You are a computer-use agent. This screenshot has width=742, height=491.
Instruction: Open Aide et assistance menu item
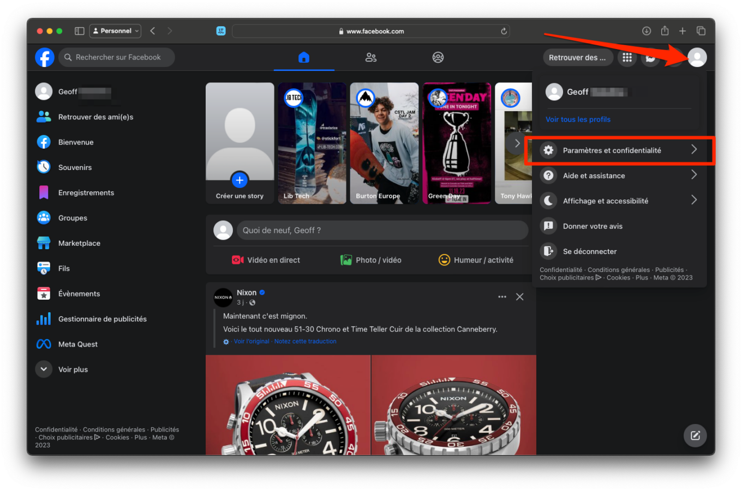point(619,175)
